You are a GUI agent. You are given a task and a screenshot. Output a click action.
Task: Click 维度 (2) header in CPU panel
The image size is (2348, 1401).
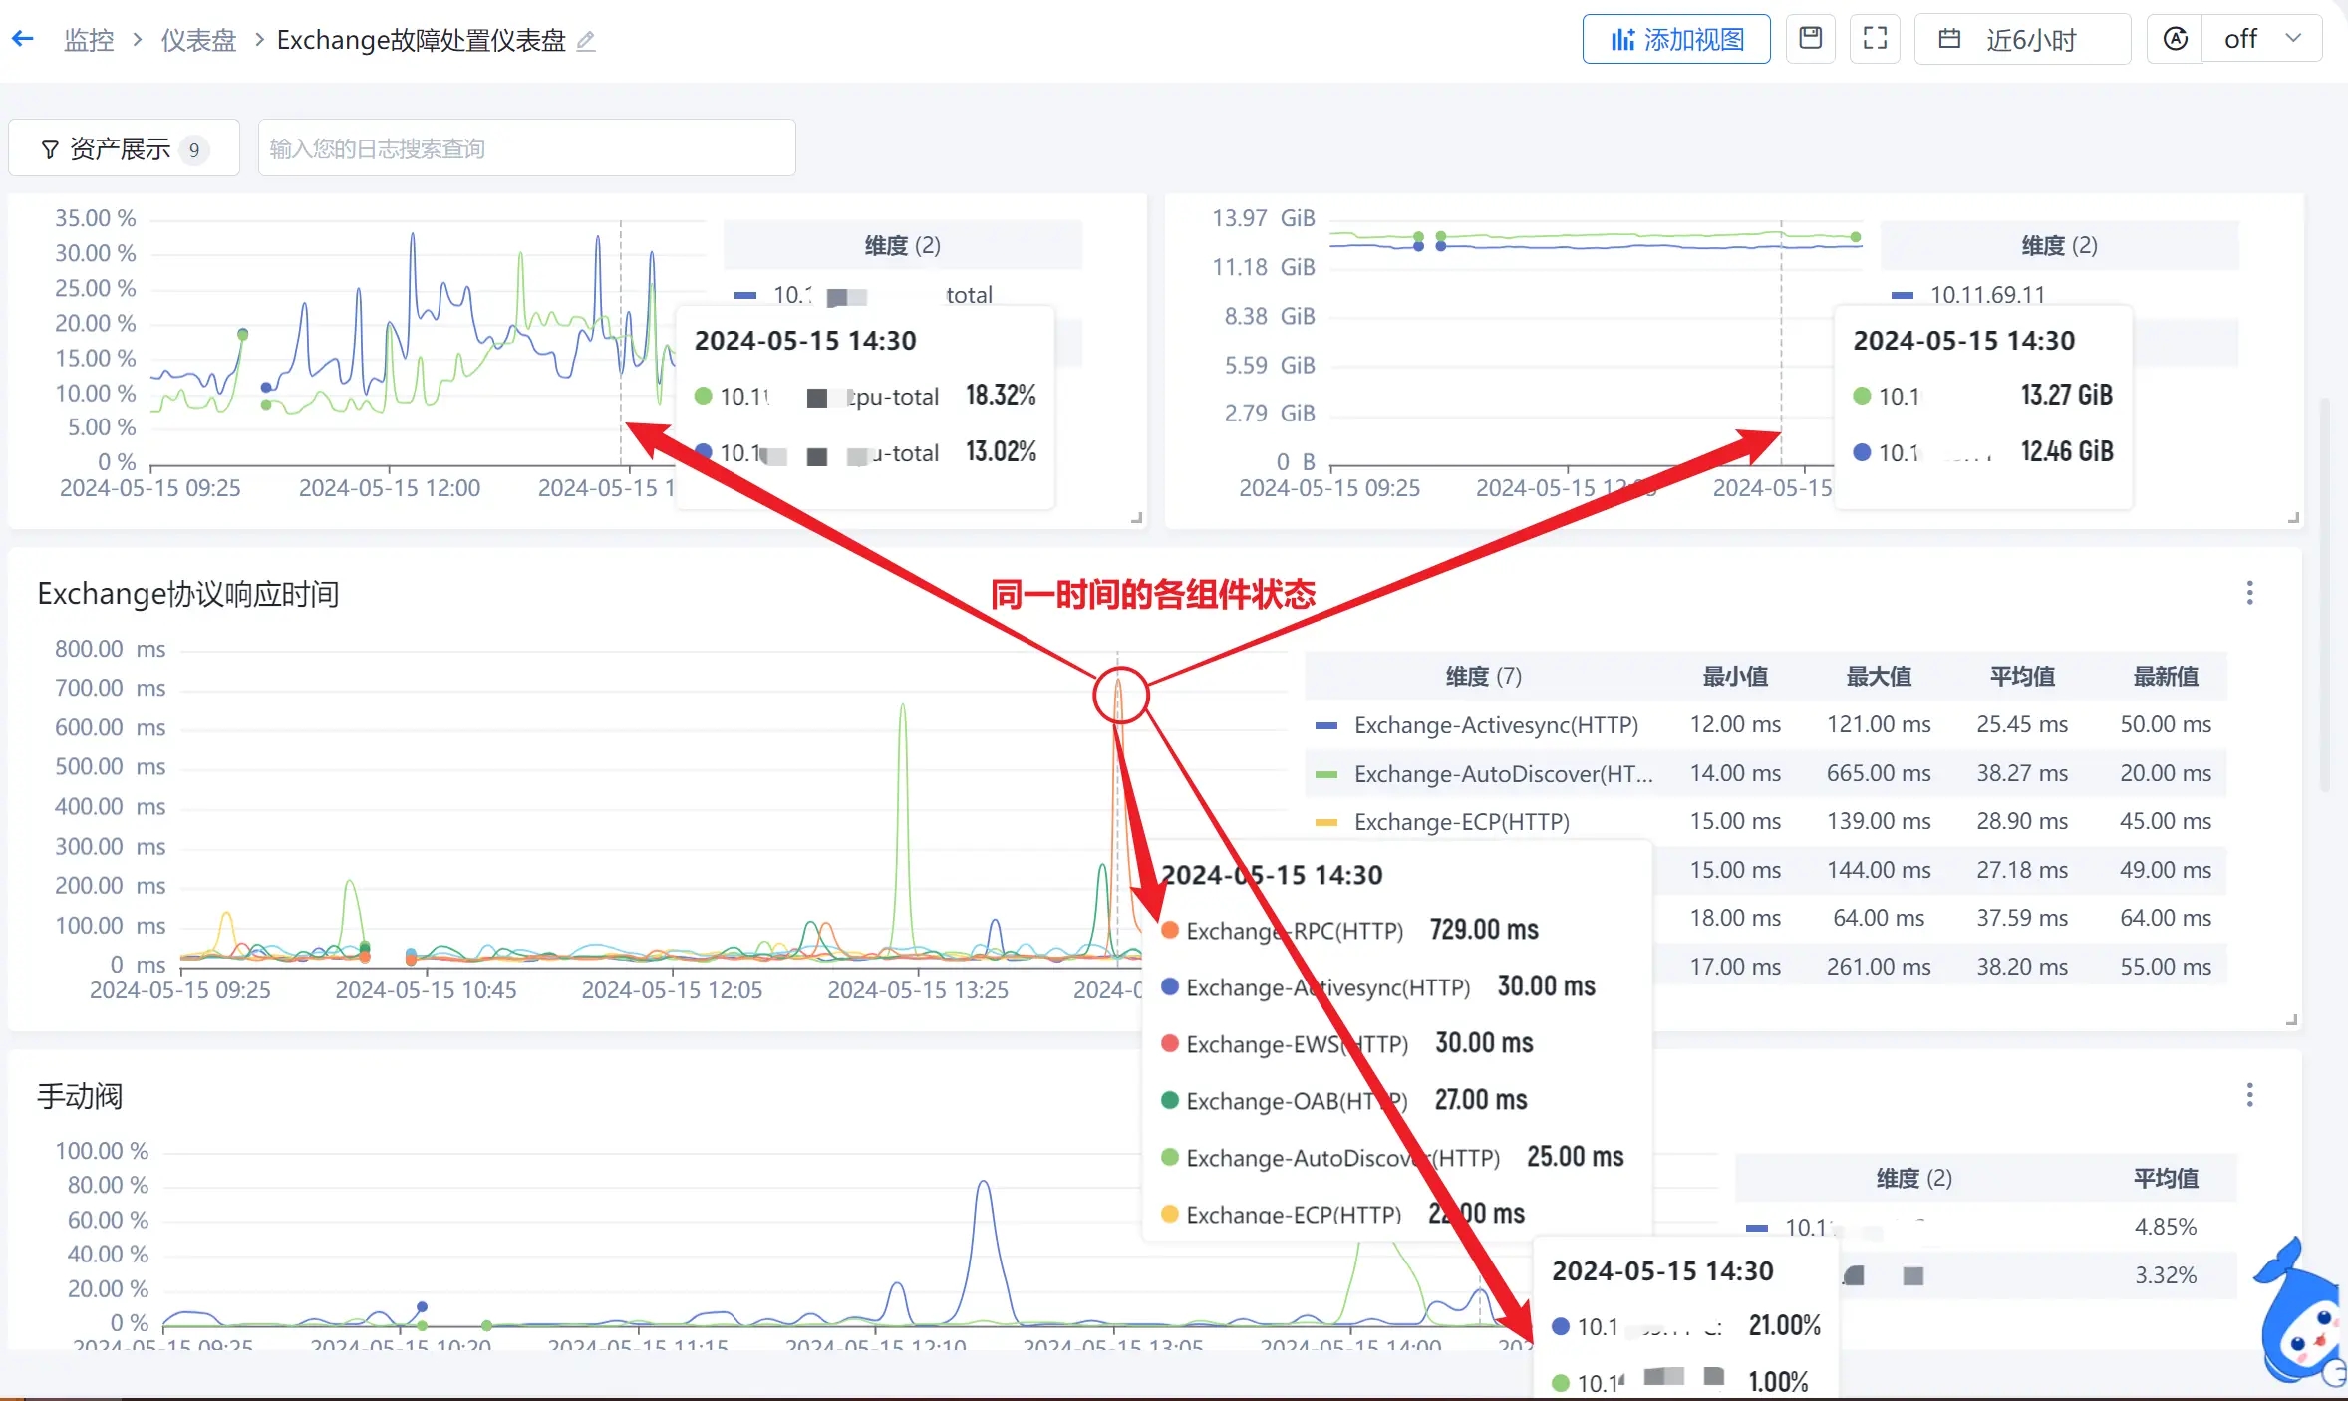coord(902,245)
